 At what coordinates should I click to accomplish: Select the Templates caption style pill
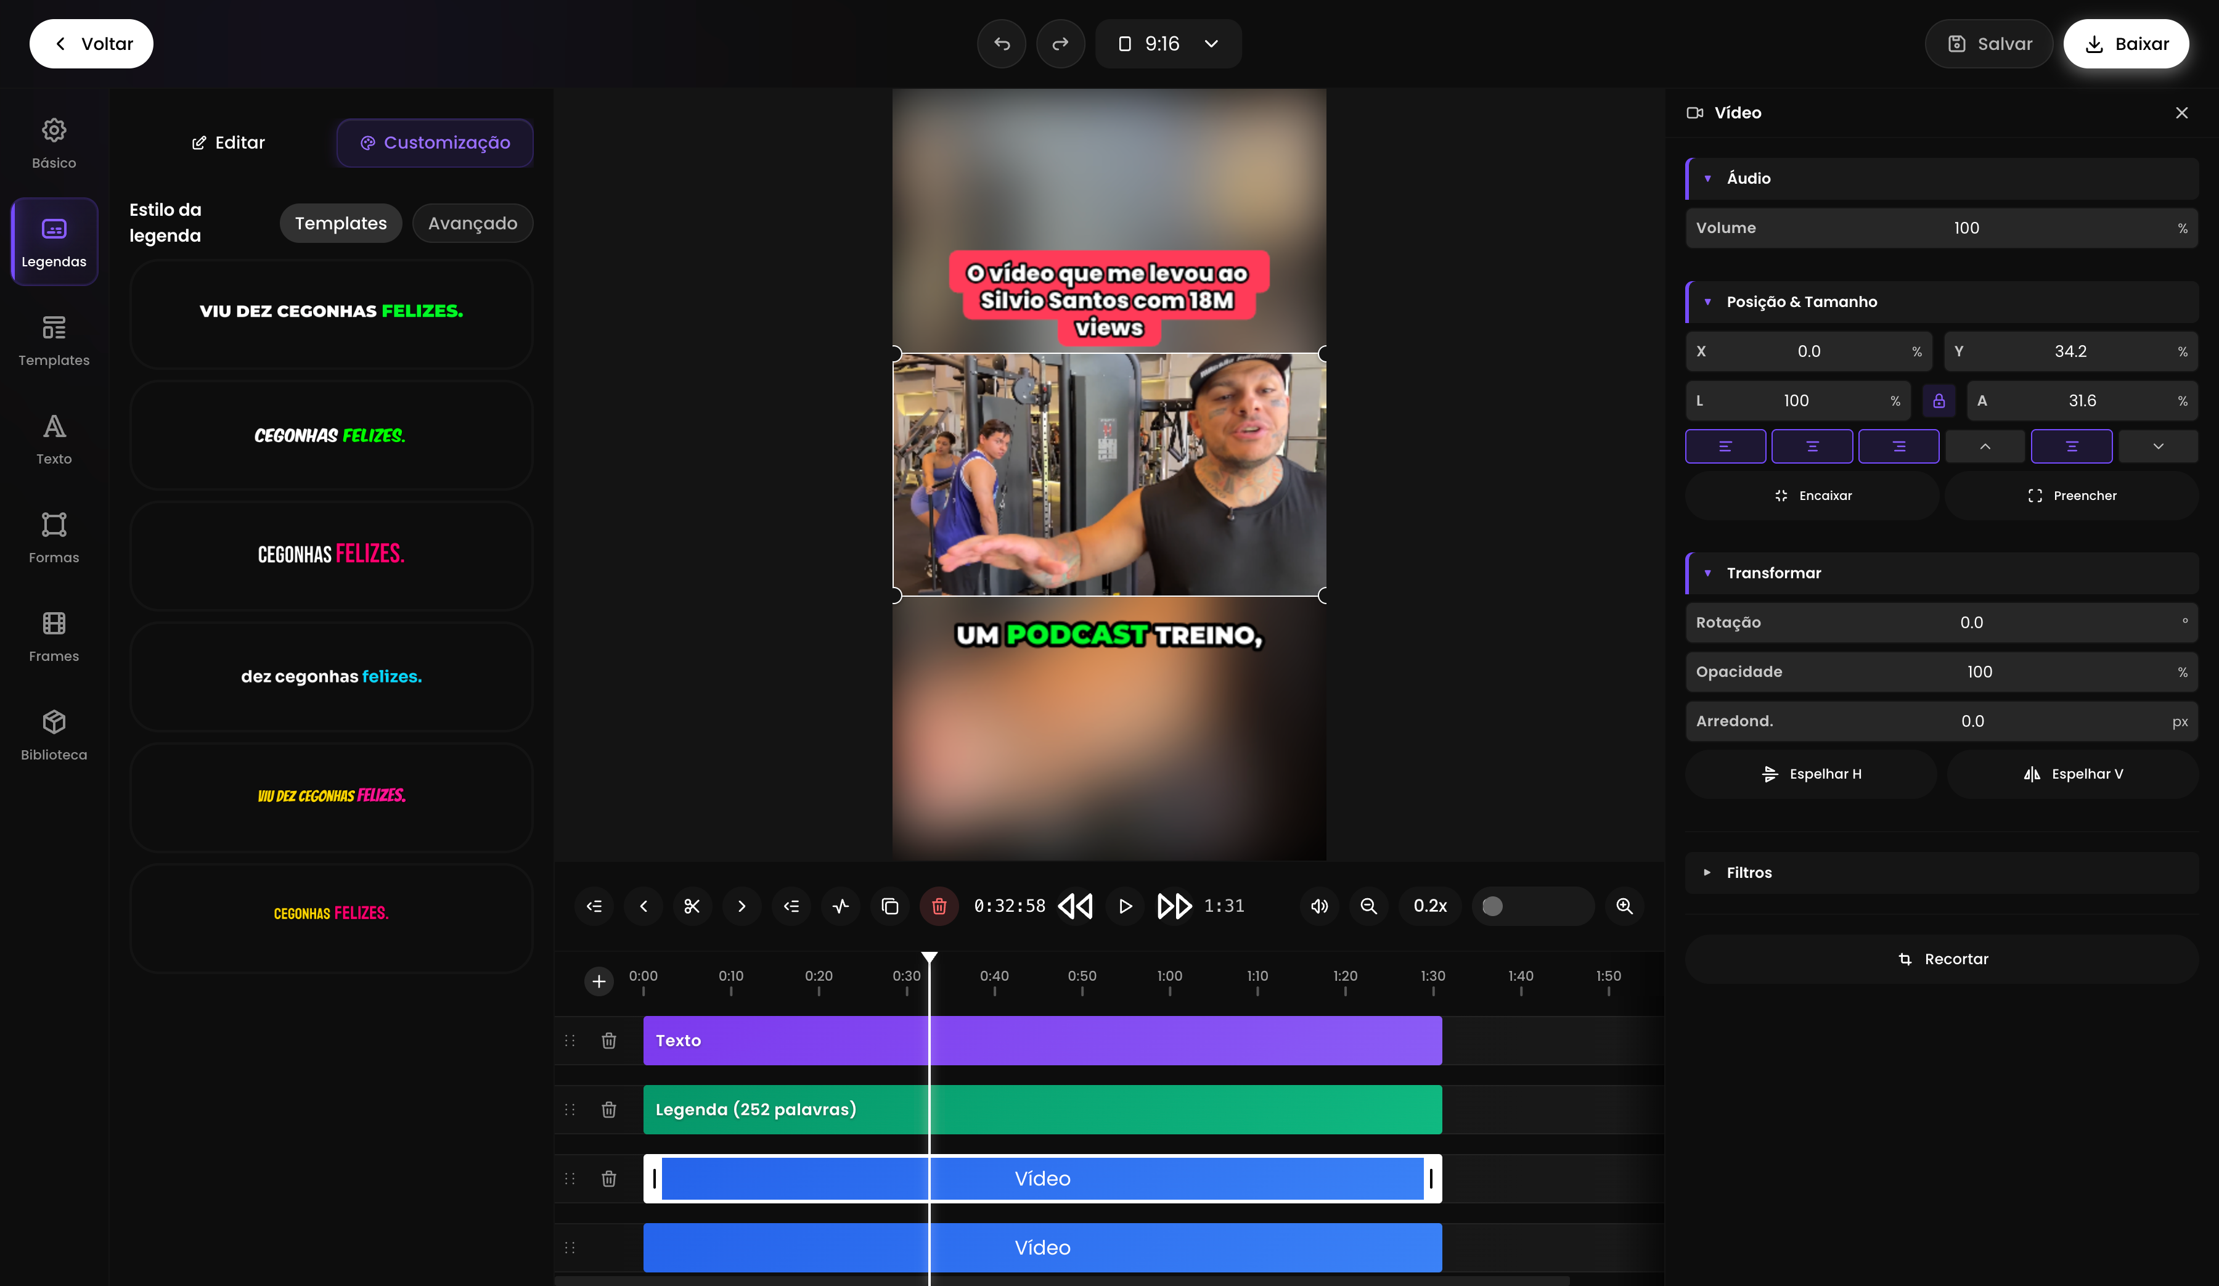[341, 224]
